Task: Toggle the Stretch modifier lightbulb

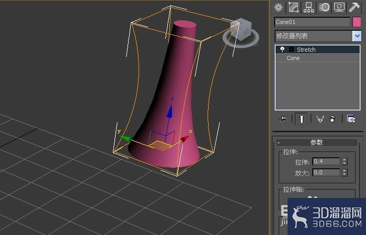Action: click(x=282, y=50)
